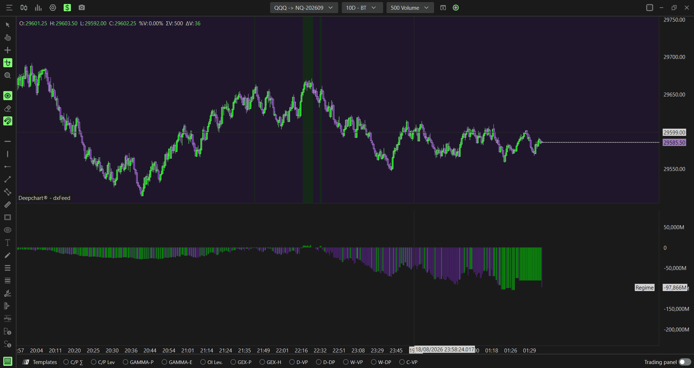Click the Deepchart® - dxFeed label
694x368 pixels.
tap(44, 198)
